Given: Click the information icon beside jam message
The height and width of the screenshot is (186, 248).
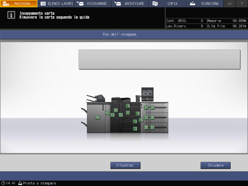Looking at the screenshot, I should point(11,15).
